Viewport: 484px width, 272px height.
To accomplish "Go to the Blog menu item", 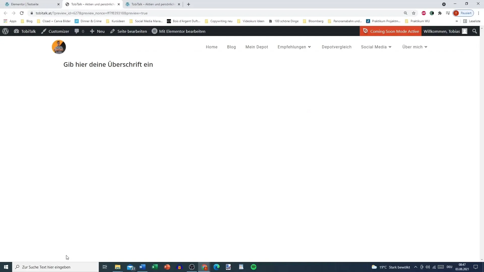I will click(x=231, y=47).
